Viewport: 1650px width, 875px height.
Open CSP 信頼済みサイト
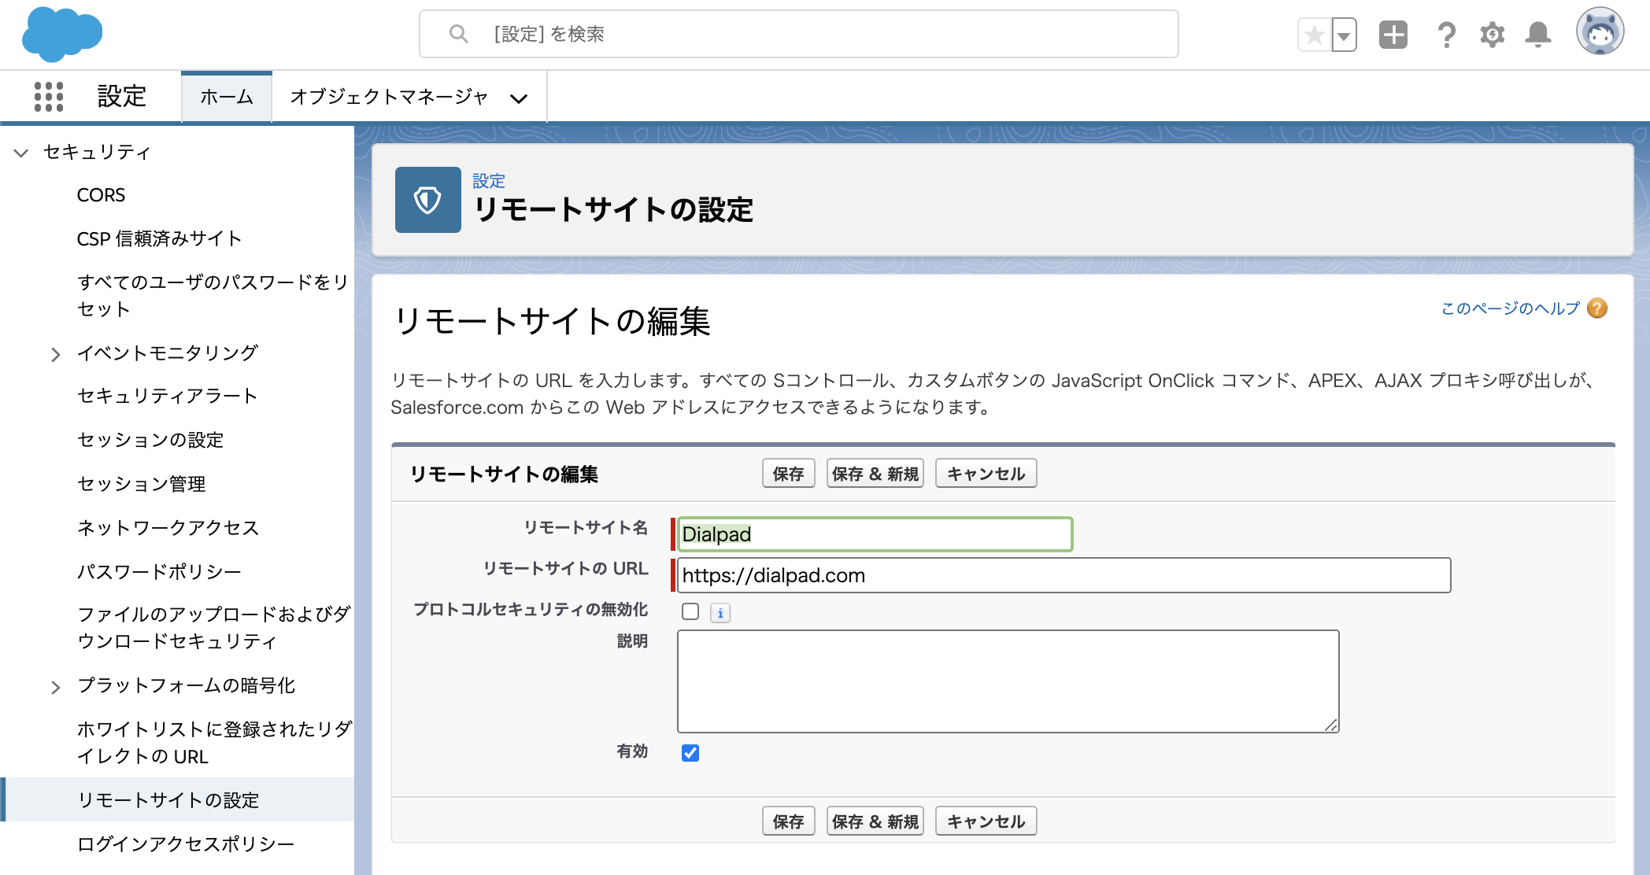click(x=159, y=239)
